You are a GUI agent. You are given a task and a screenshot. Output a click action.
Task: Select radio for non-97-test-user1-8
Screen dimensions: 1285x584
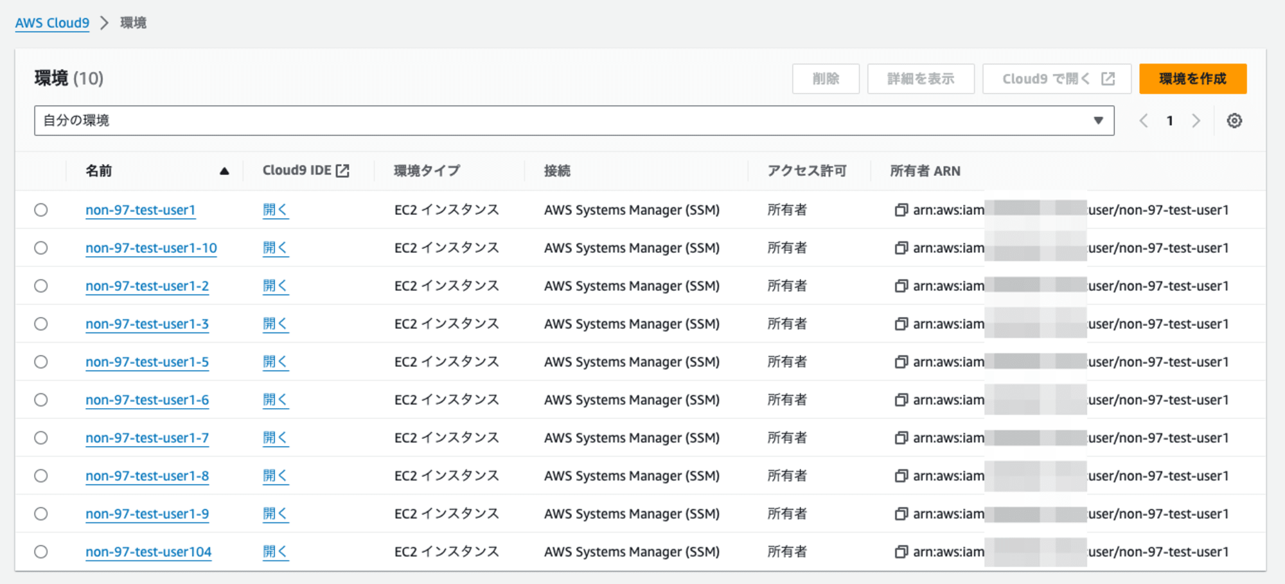click(x=41, y=476)
